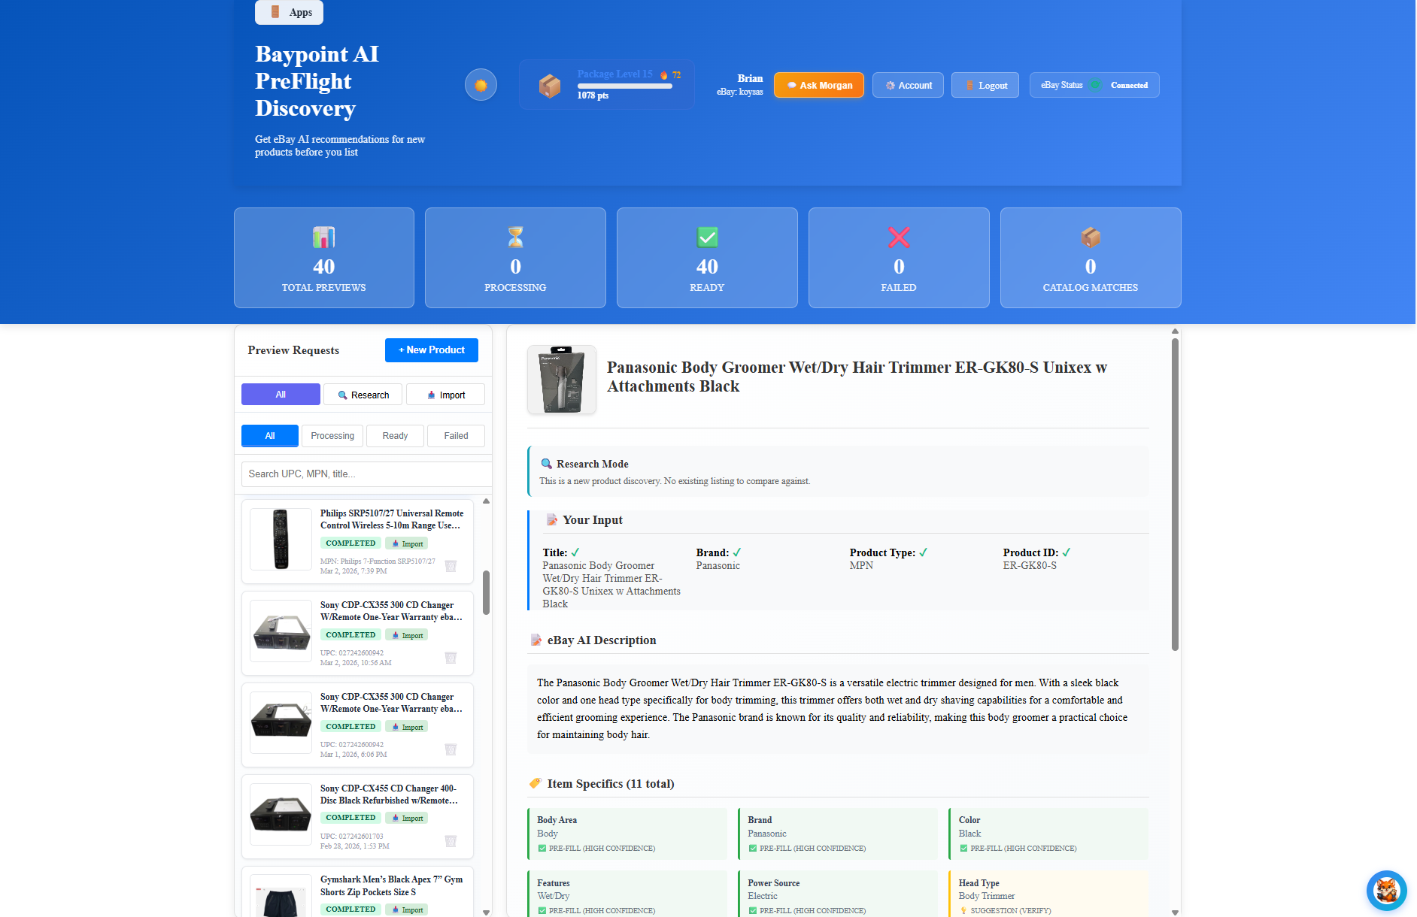Viewport: 1417px width, 917px height.
Task: Click the Processing hourglass icon
Action: (514, 238)
